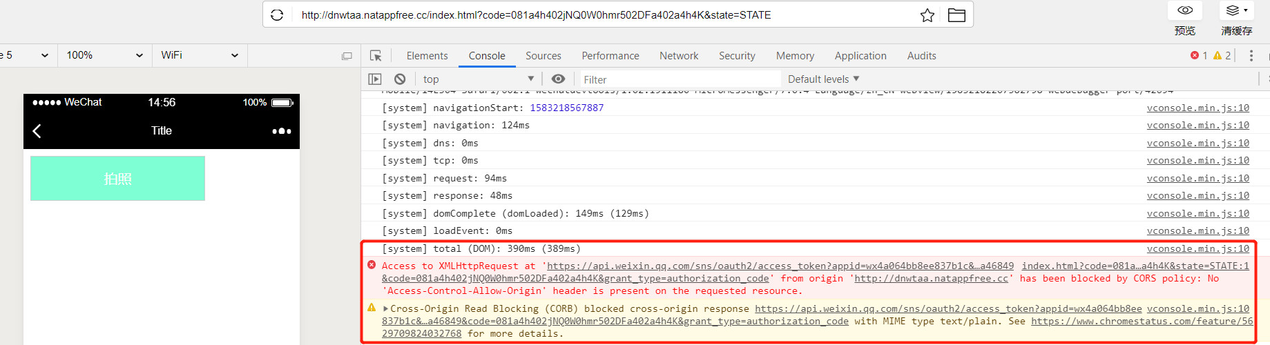Open vconsole.min.js:10 link on loadEvent row

click(1197, 230)
